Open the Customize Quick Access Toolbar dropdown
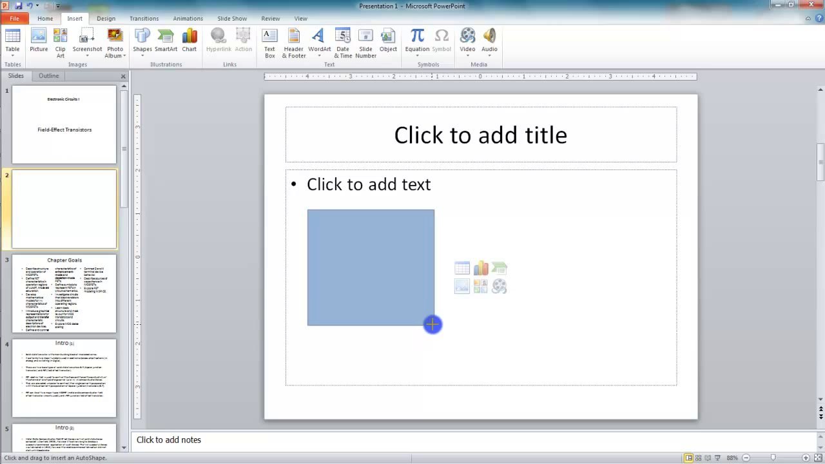The width and height of the screenshot is (825, 464). tap(58, 6)
